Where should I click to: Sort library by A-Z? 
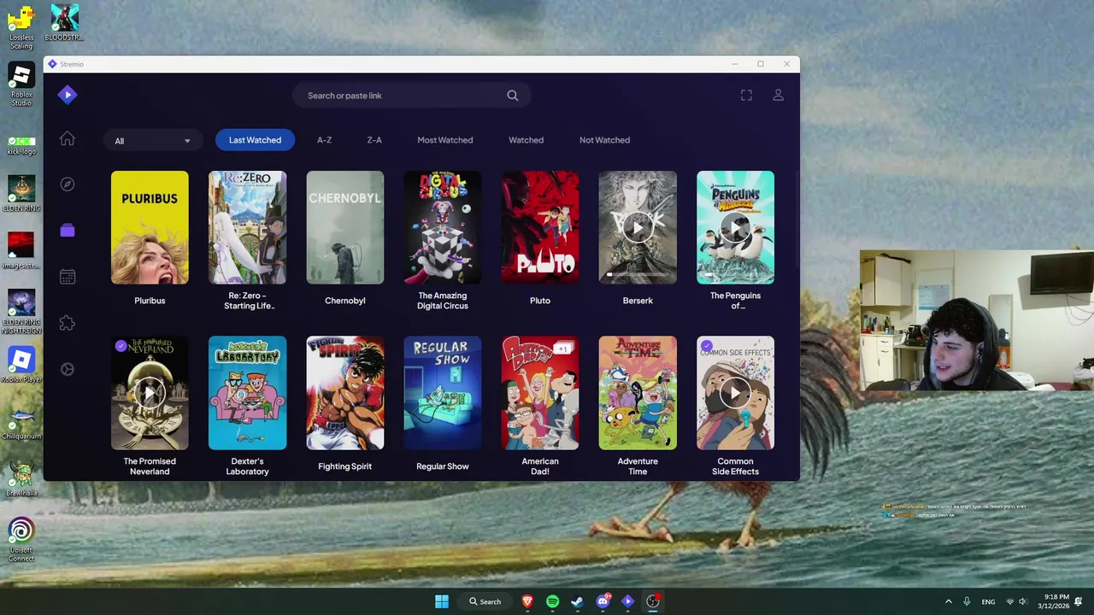[324, 140]
